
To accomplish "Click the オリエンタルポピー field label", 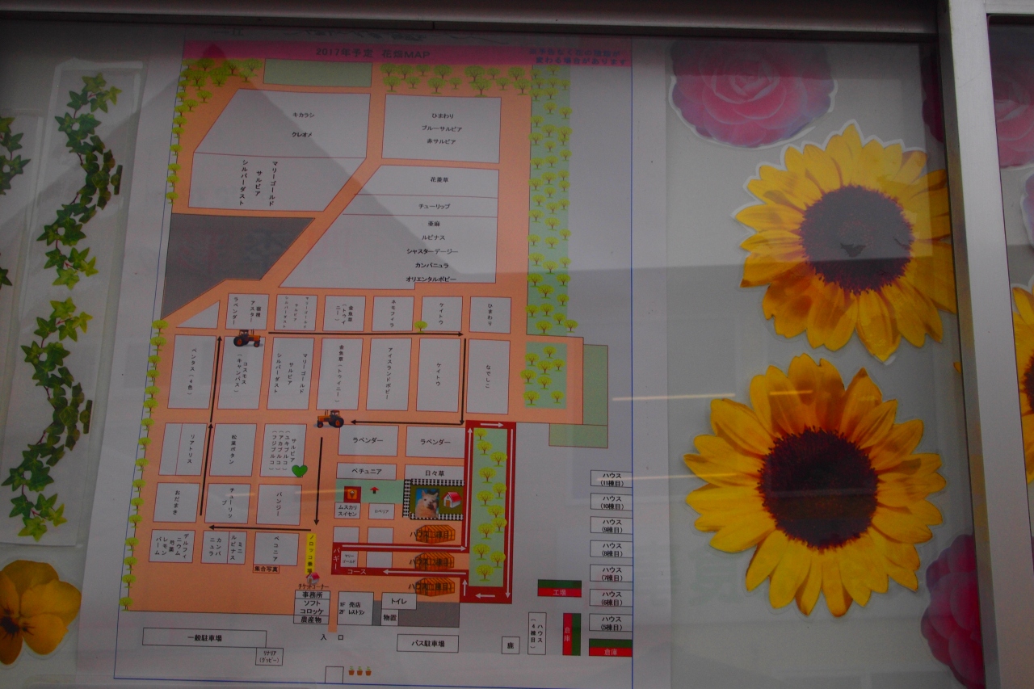I will pyautogui.click(x=431, y=279).
